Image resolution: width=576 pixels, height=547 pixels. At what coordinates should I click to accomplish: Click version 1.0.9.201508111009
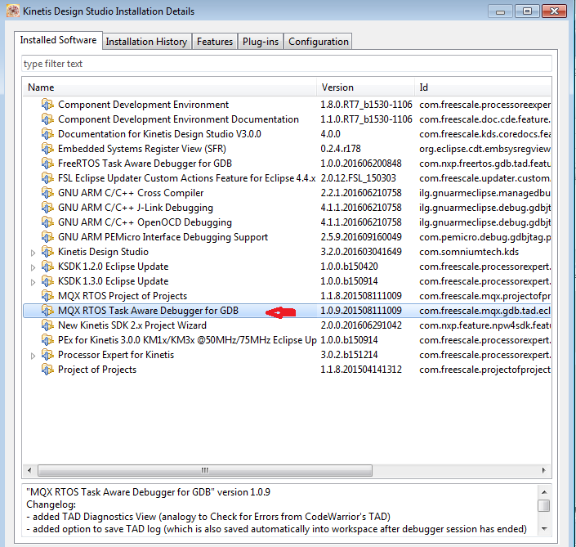[x=361, y=311]
